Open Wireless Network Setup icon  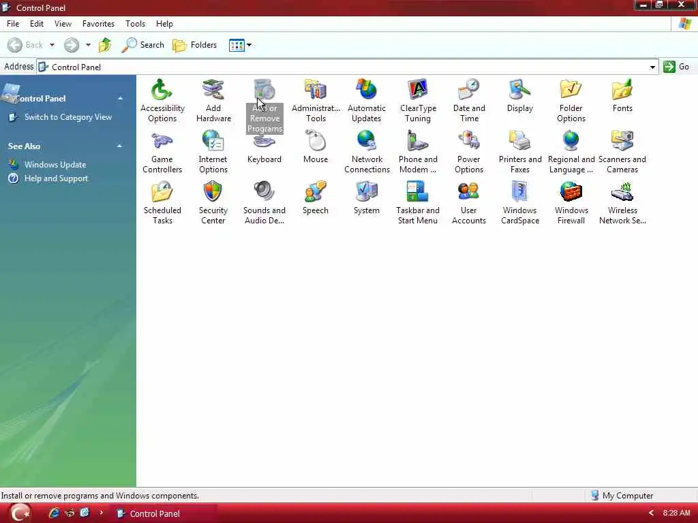click(622, 203)
